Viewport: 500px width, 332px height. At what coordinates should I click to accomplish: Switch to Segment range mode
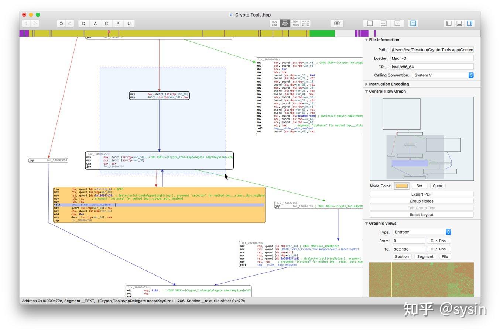point(425,256)
